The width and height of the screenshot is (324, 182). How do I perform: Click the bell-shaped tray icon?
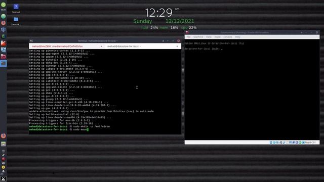[4, 171]
